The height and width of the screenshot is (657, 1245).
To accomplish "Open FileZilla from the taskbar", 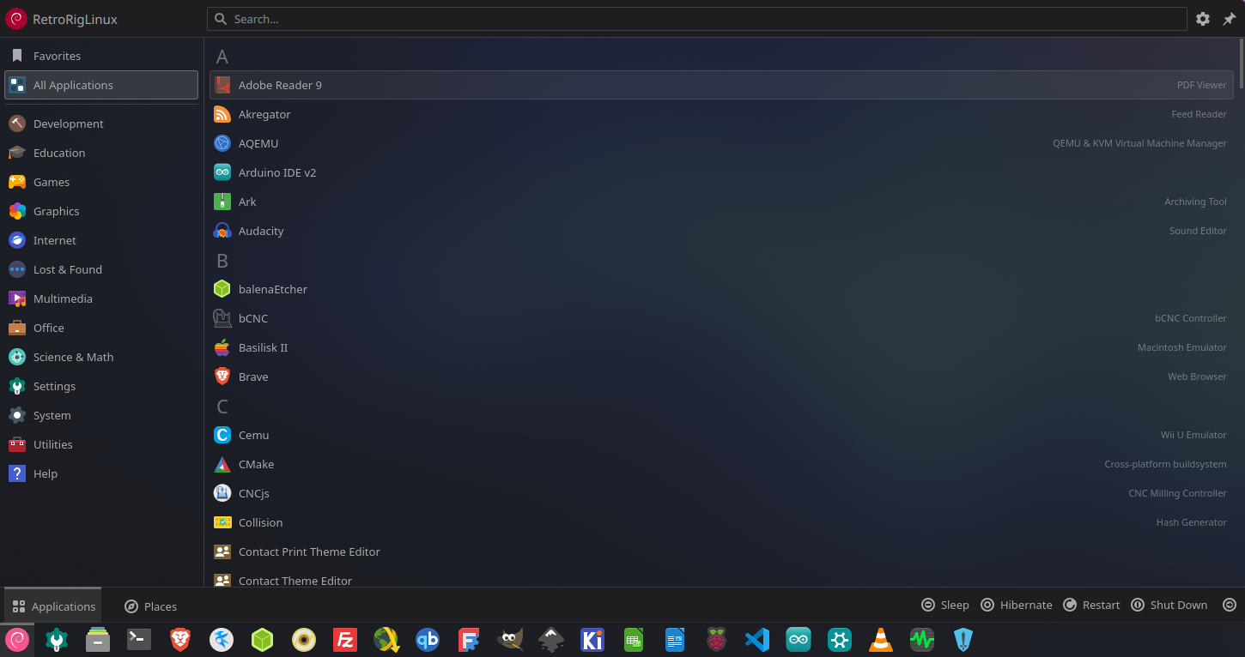I will click(x=345, y=640).
